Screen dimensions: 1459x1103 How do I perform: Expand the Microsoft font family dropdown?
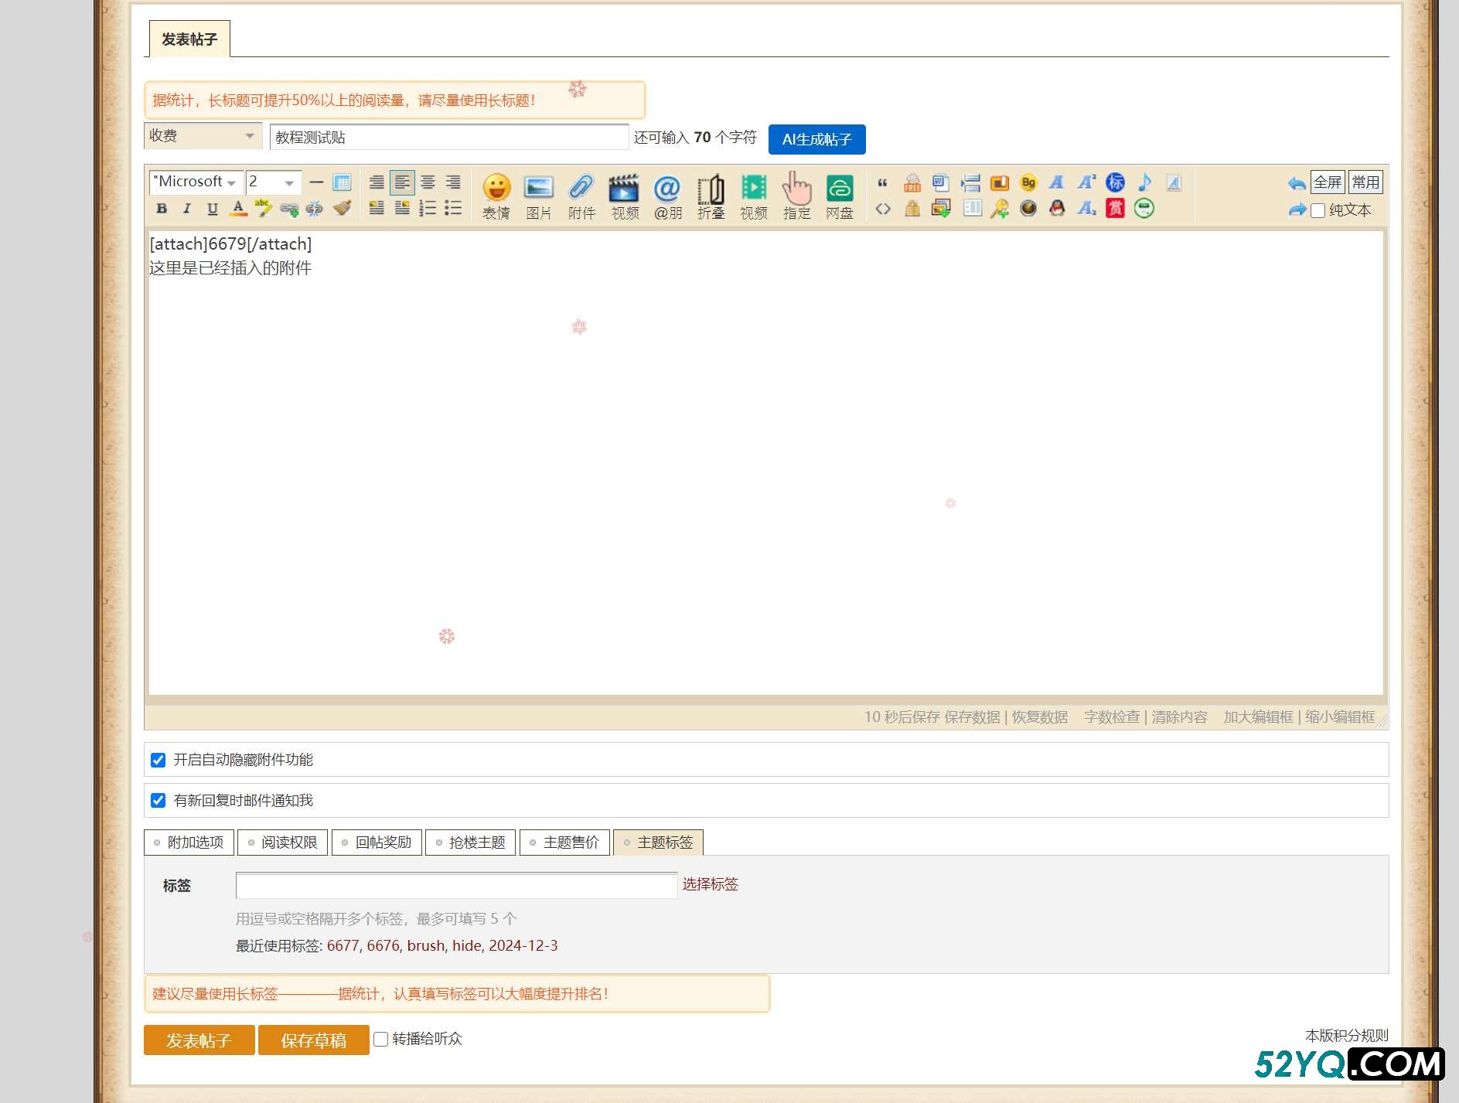(x=196, y=182)
